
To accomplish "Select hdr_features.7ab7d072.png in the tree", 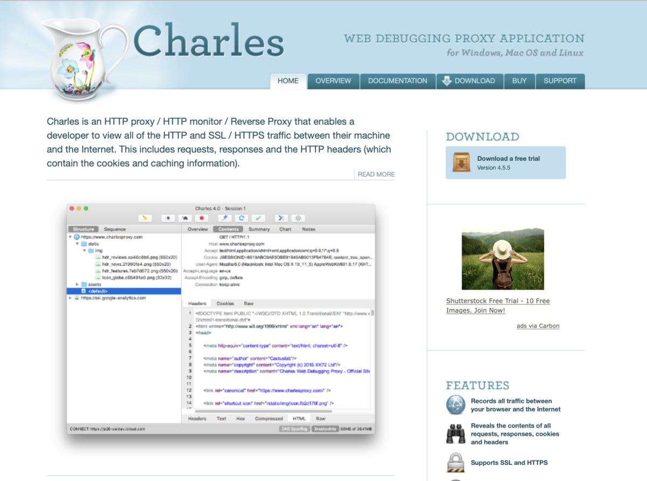I will click(139, 271).
